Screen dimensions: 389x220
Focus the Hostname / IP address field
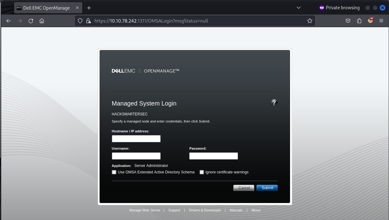pyautogui.click(x=136, y=139)
